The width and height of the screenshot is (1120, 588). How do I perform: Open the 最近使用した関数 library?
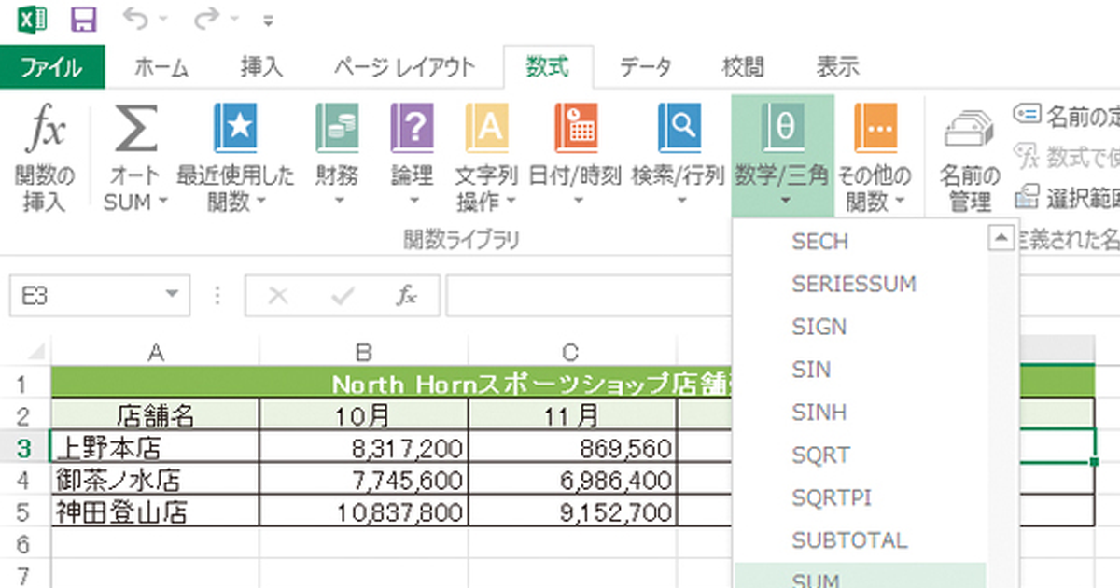[235, 157]
